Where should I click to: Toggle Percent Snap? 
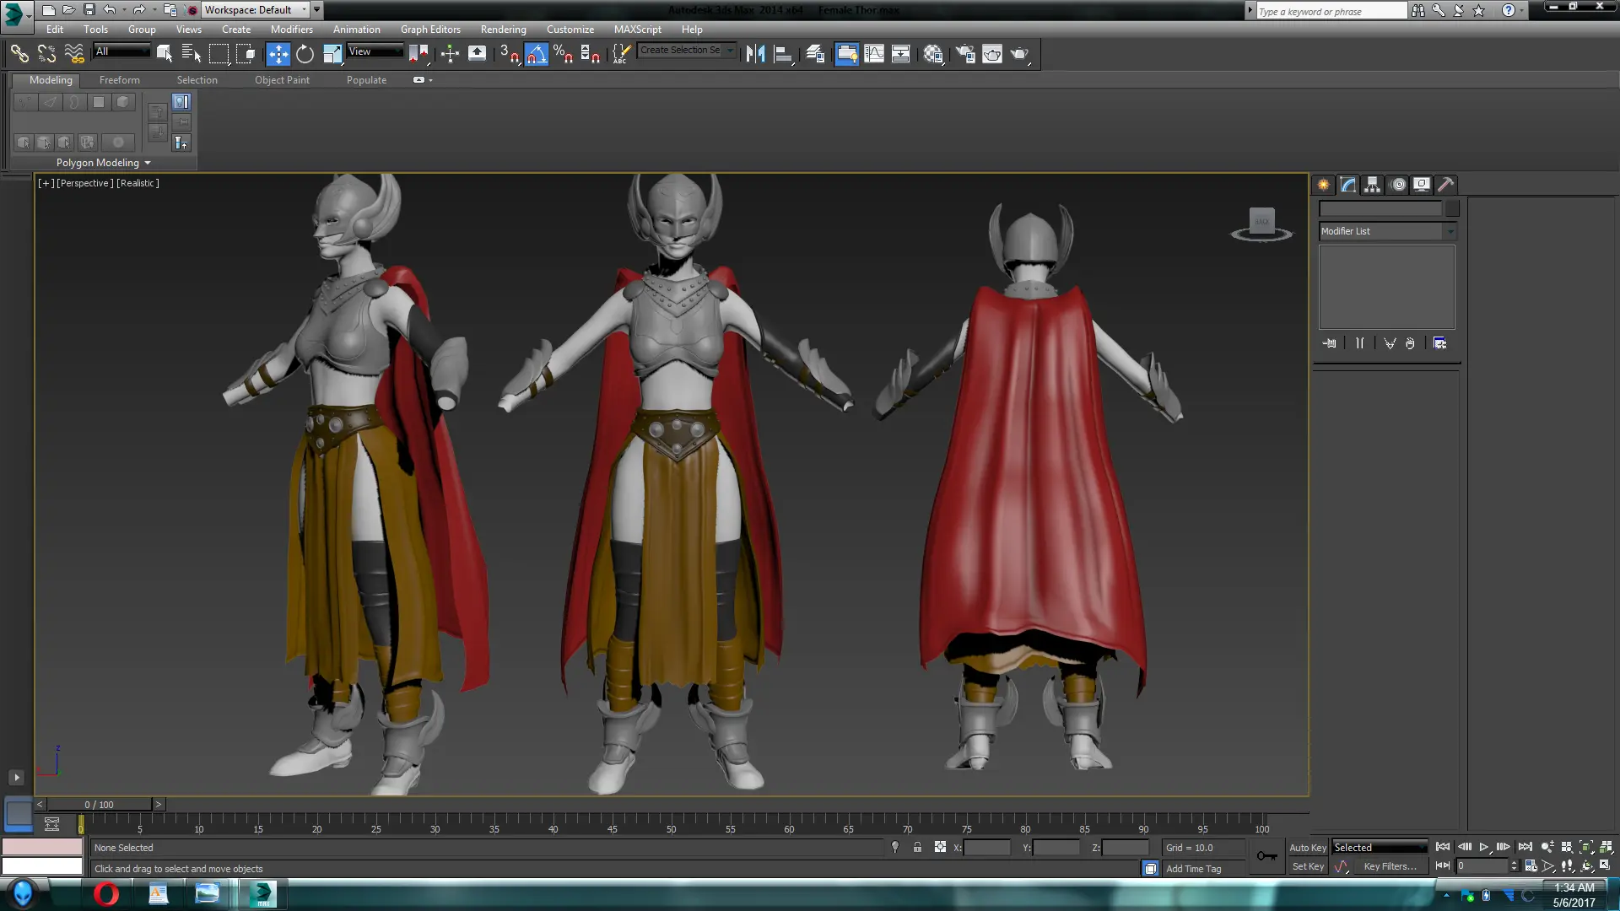tap(563, 54)
